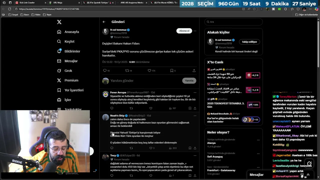Open the Premium page

click(x=67, y=80)
